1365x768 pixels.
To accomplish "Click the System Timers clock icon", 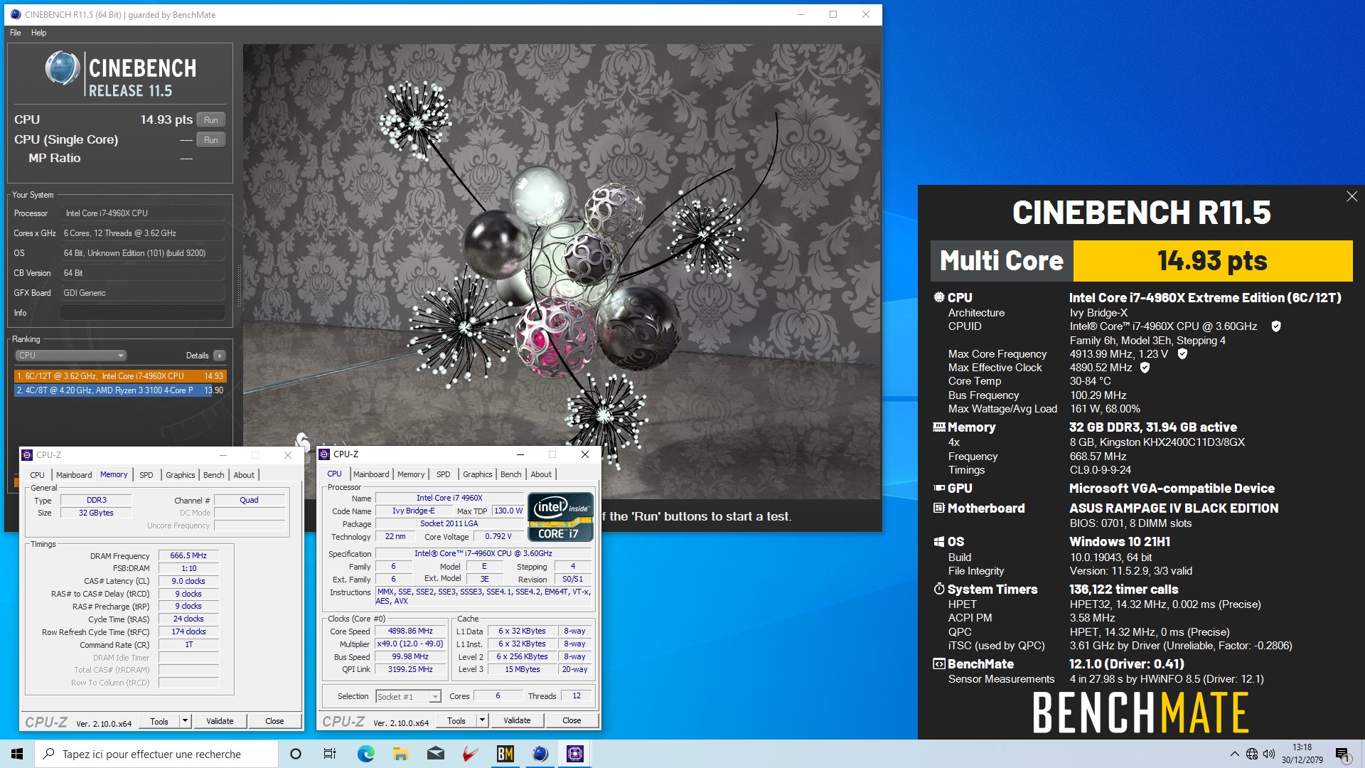I will coord(939,590).
